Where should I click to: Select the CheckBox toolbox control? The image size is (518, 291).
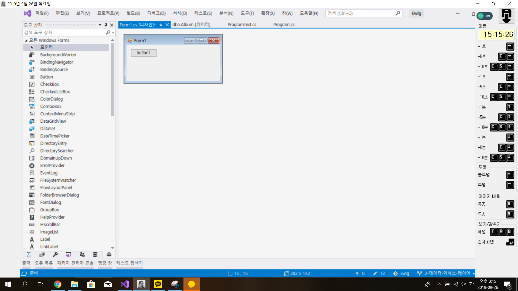coord(49,84)
